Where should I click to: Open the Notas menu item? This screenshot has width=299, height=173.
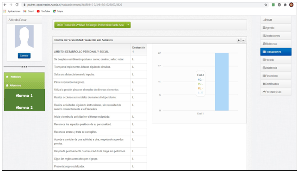[276, 20]
